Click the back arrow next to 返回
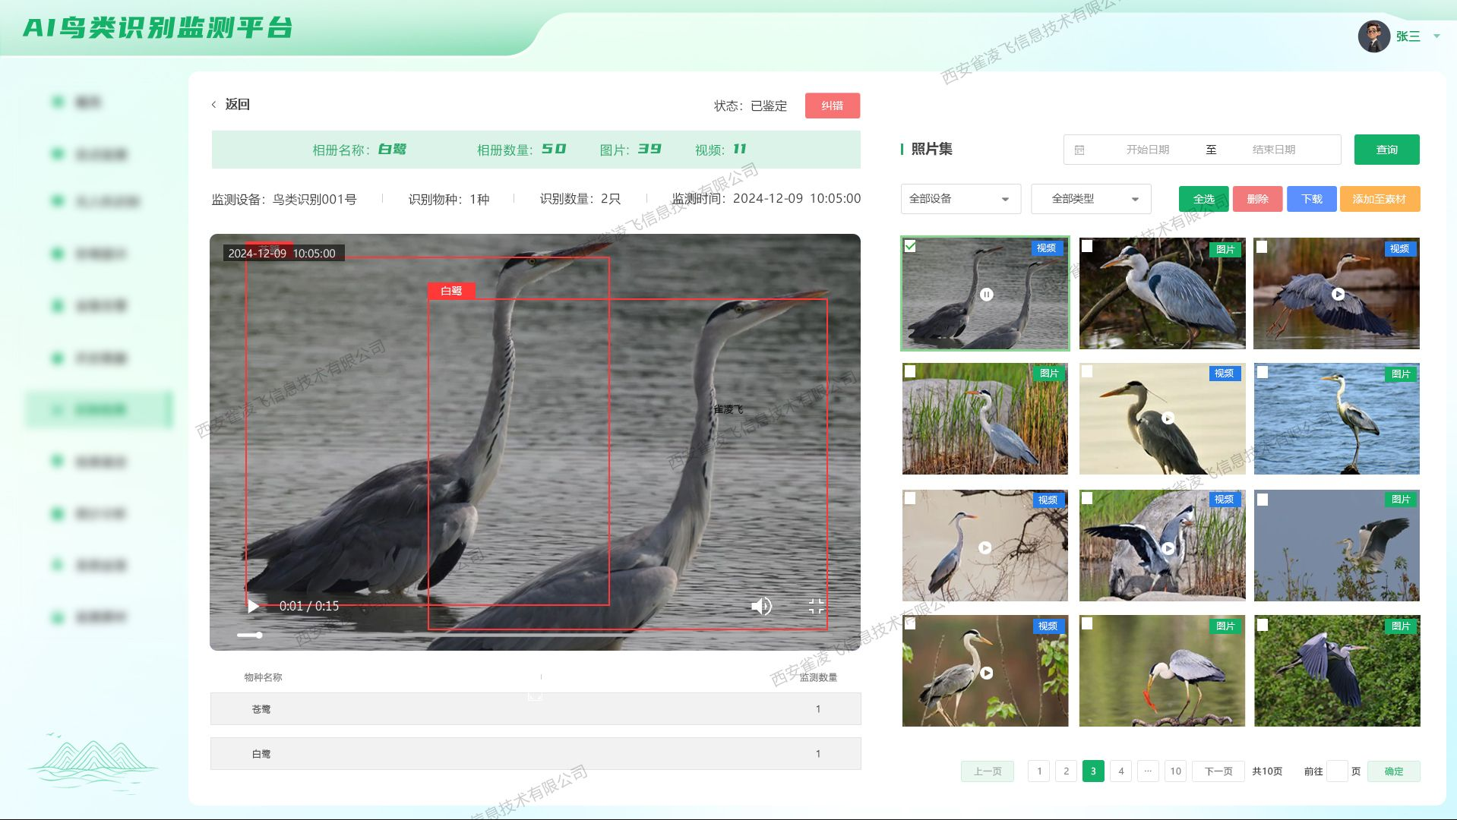This screenshot has height=820, width=1457. 214,105
